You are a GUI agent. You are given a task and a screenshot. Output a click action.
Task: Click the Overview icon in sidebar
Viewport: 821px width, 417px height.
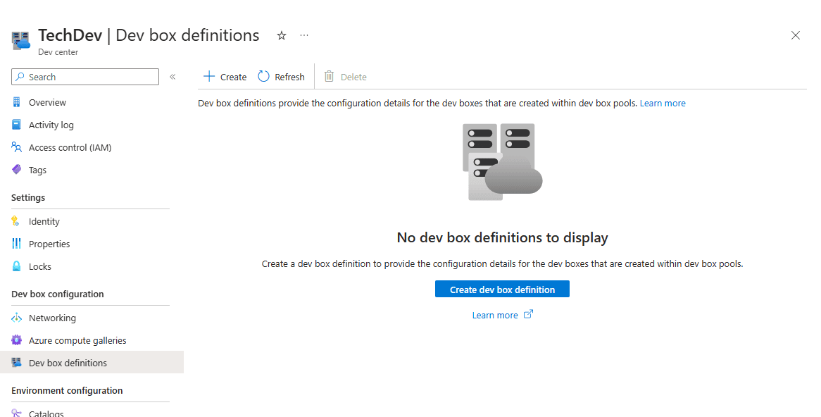[x=17, y=102]
